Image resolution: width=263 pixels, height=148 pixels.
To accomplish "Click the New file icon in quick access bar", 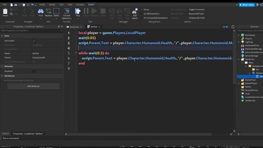I will (x=12, y=5).
